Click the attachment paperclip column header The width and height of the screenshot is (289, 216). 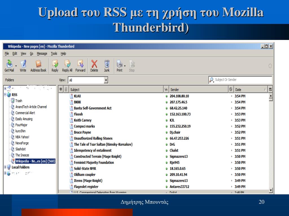pyautogui.click(x=66, y=90)
